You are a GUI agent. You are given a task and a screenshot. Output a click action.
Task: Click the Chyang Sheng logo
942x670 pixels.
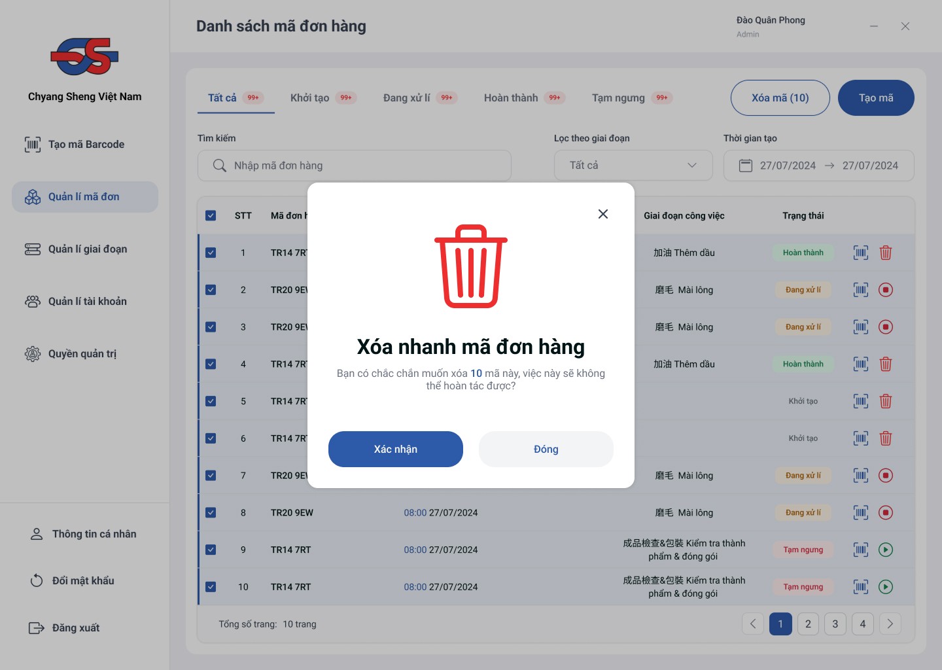84,56
